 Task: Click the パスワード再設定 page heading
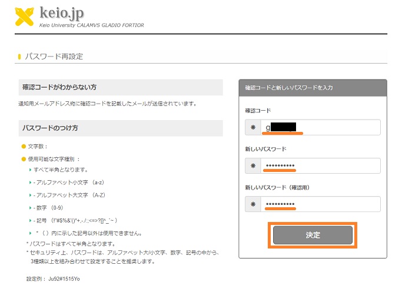54,57
